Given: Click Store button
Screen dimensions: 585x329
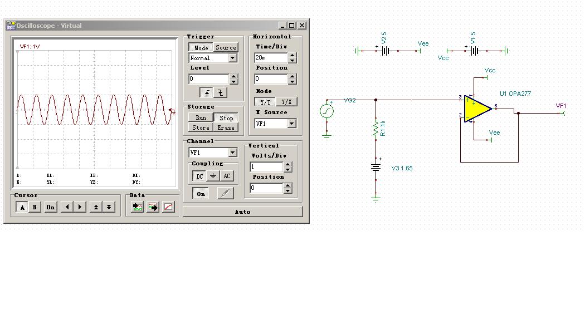Looking at the screenshot, I should click(x=201, y=127).
